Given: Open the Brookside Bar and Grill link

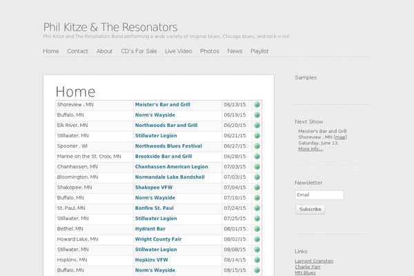Looking at the screenshot, I should (164, 156).
